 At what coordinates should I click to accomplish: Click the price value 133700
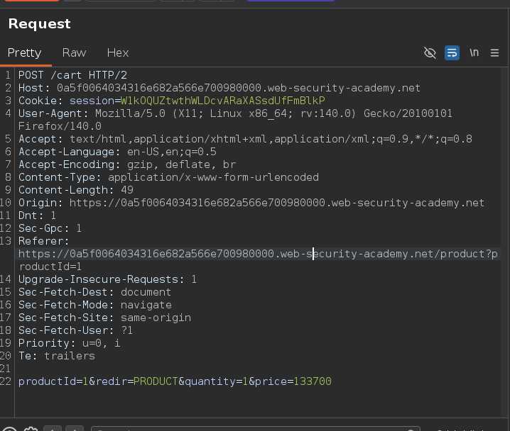313,381
